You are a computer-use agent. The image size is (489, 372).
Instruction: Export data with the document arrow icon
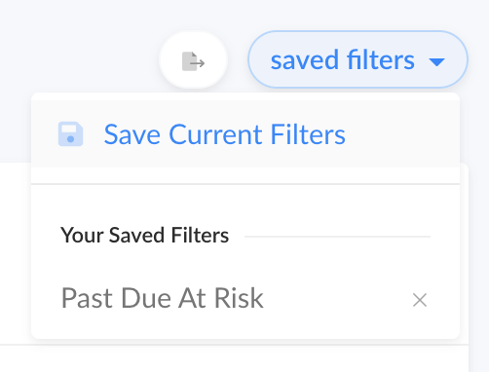(194, 61)
